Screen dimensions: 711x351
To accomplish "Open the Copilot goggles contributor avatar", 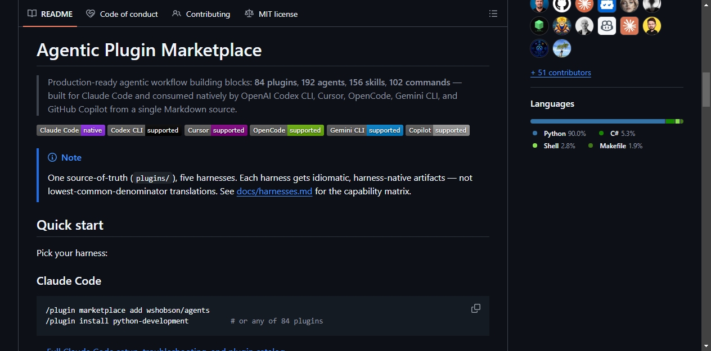I will pos(607,26).
